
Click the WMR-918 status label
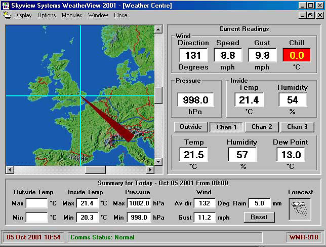[x=304, y=237]
